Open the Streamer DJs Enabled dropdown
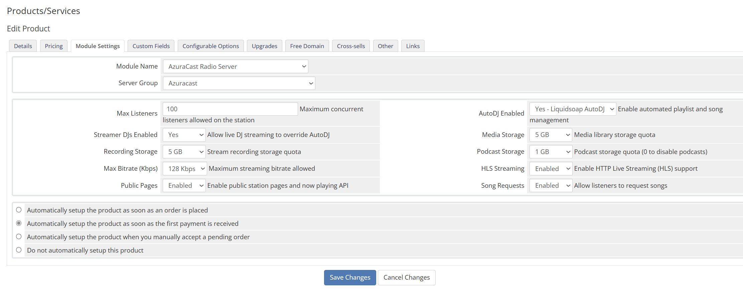The height and width of the screenshot is (292, 743). tap(184, 135)
